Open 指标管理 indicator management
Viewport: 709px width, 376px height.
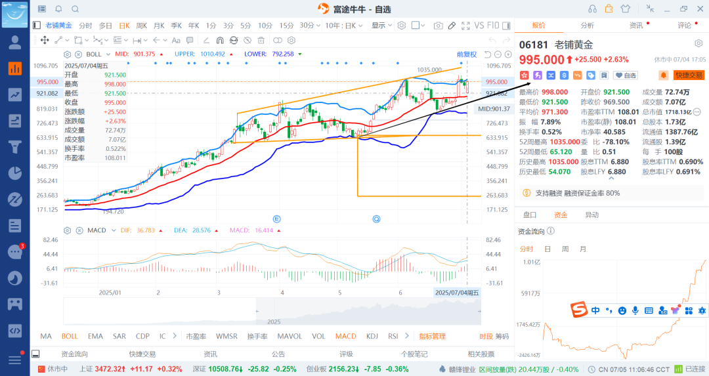[432, 336]
